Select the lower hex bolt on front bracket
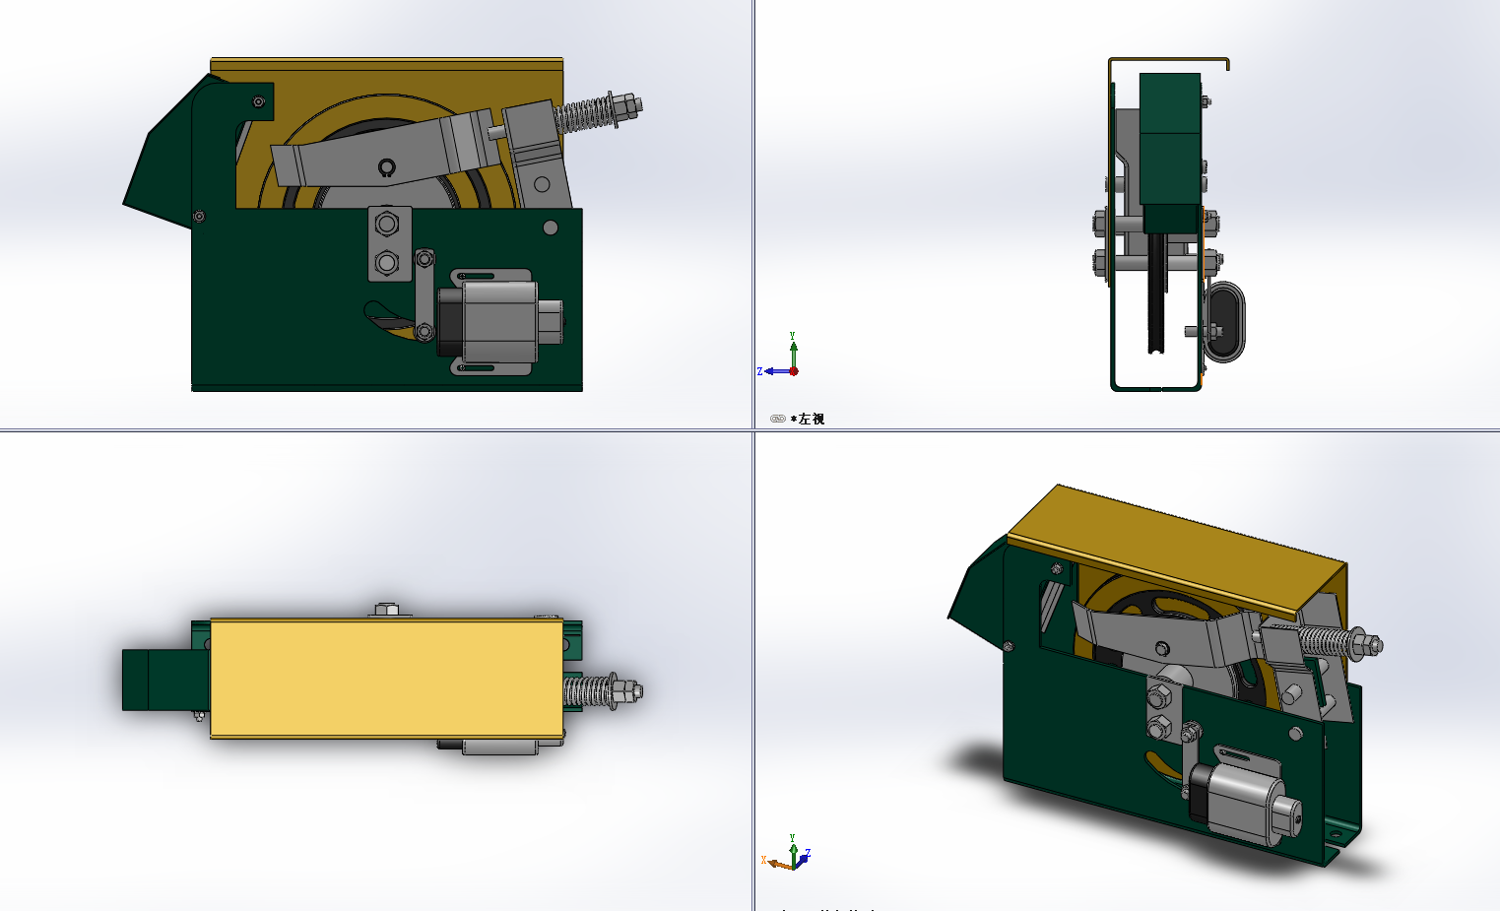The image size is (1500, 911). [387, 262]
